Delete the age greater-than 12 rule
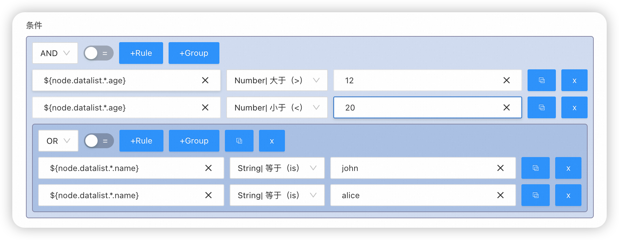The image size is (619, 240). [574, 80]
